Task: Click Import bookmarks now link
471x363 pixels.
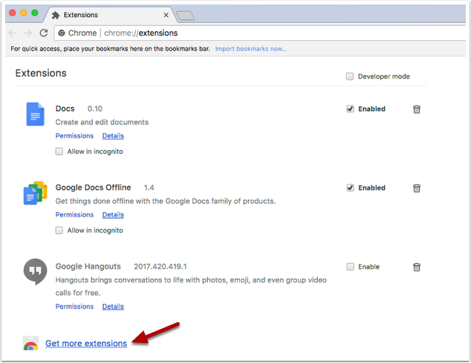Action: coord(250,49)
